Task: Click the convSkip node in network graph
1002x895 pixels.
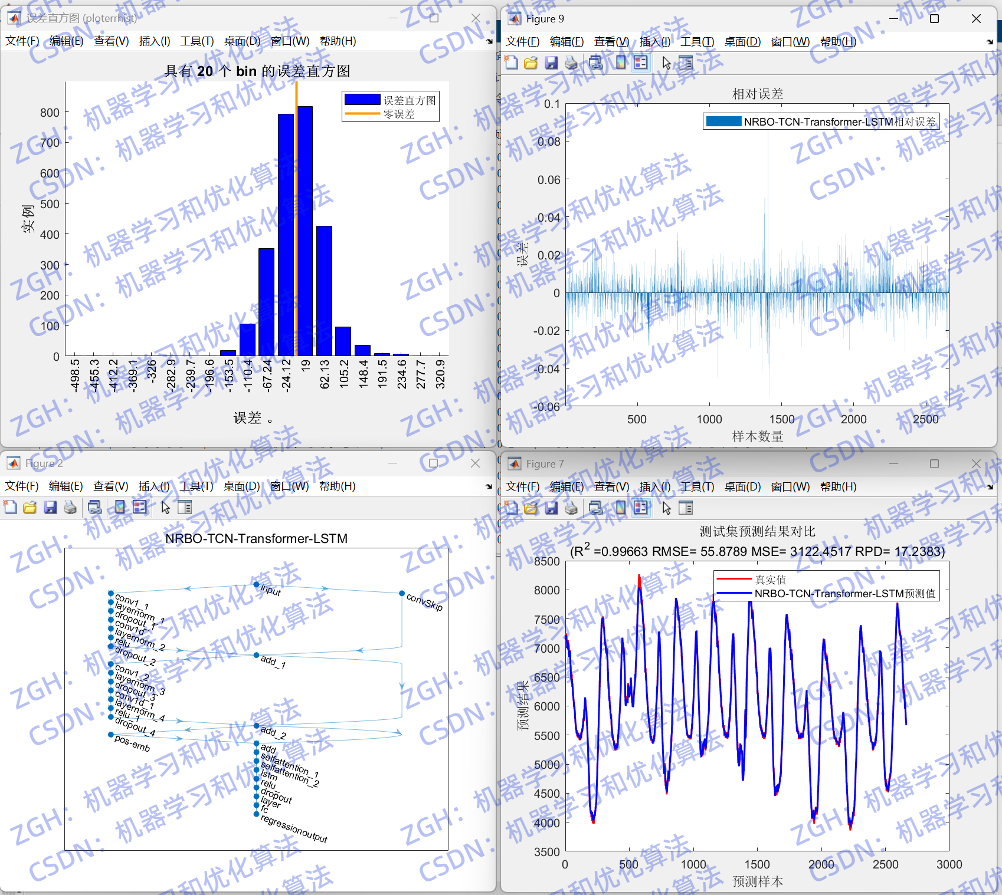Action: [x=402, y=593]
